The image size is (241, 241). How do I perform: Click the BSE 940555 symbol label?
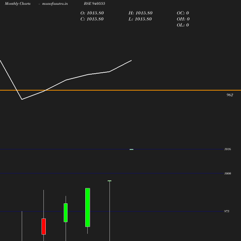94,3
